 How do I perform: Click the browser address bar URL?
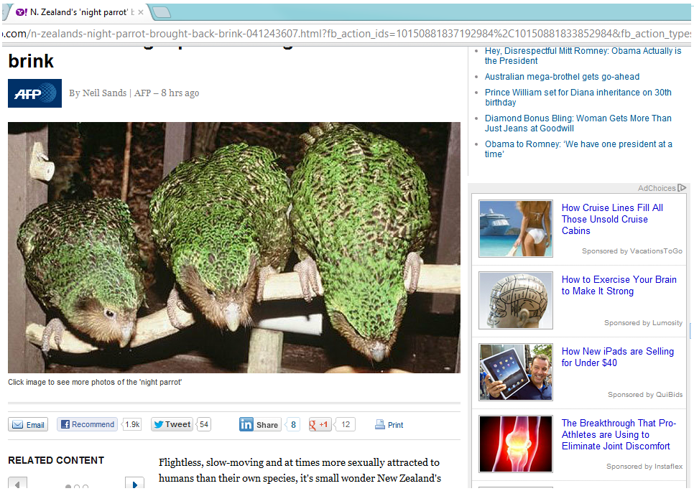[x=346, y=34]
